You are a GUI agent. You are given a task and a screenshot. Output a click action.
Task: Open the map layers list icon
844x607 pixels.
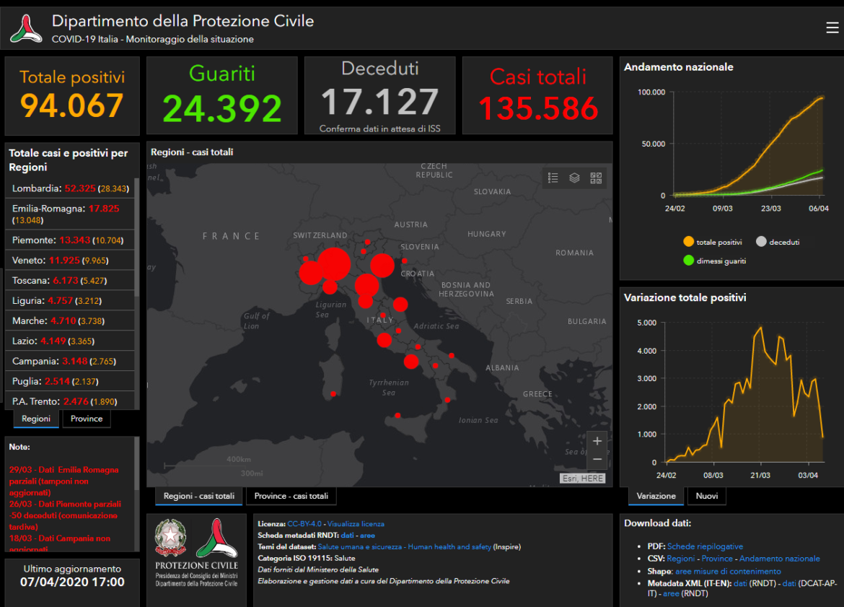coord(574,178)
